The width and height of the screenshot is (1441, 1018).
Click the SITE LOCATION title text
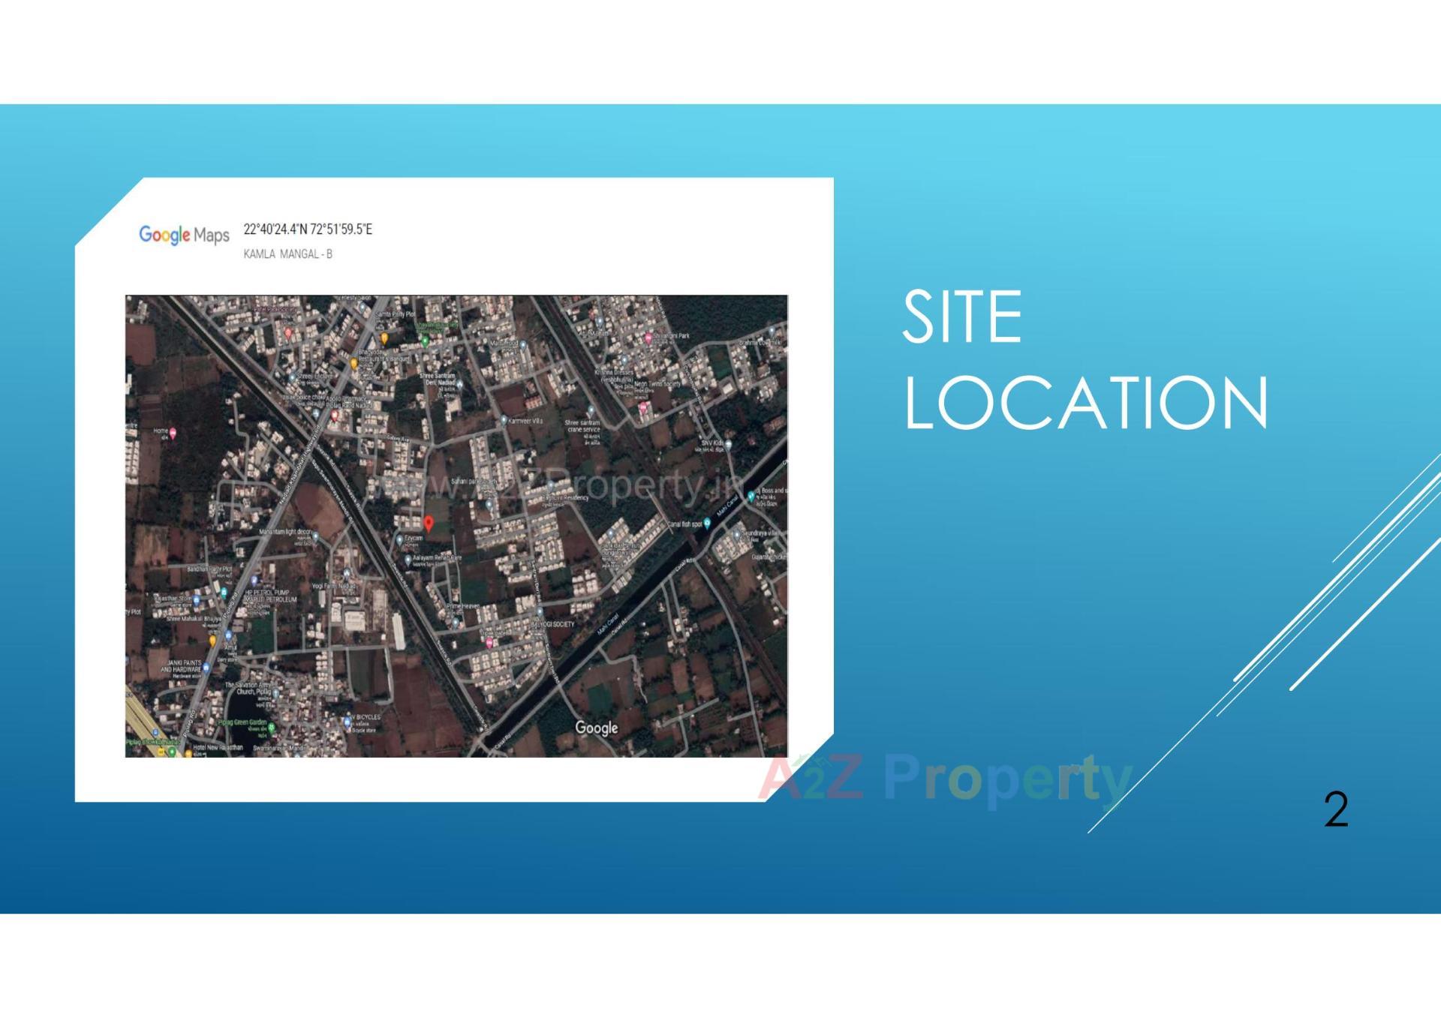[1085, 359]
